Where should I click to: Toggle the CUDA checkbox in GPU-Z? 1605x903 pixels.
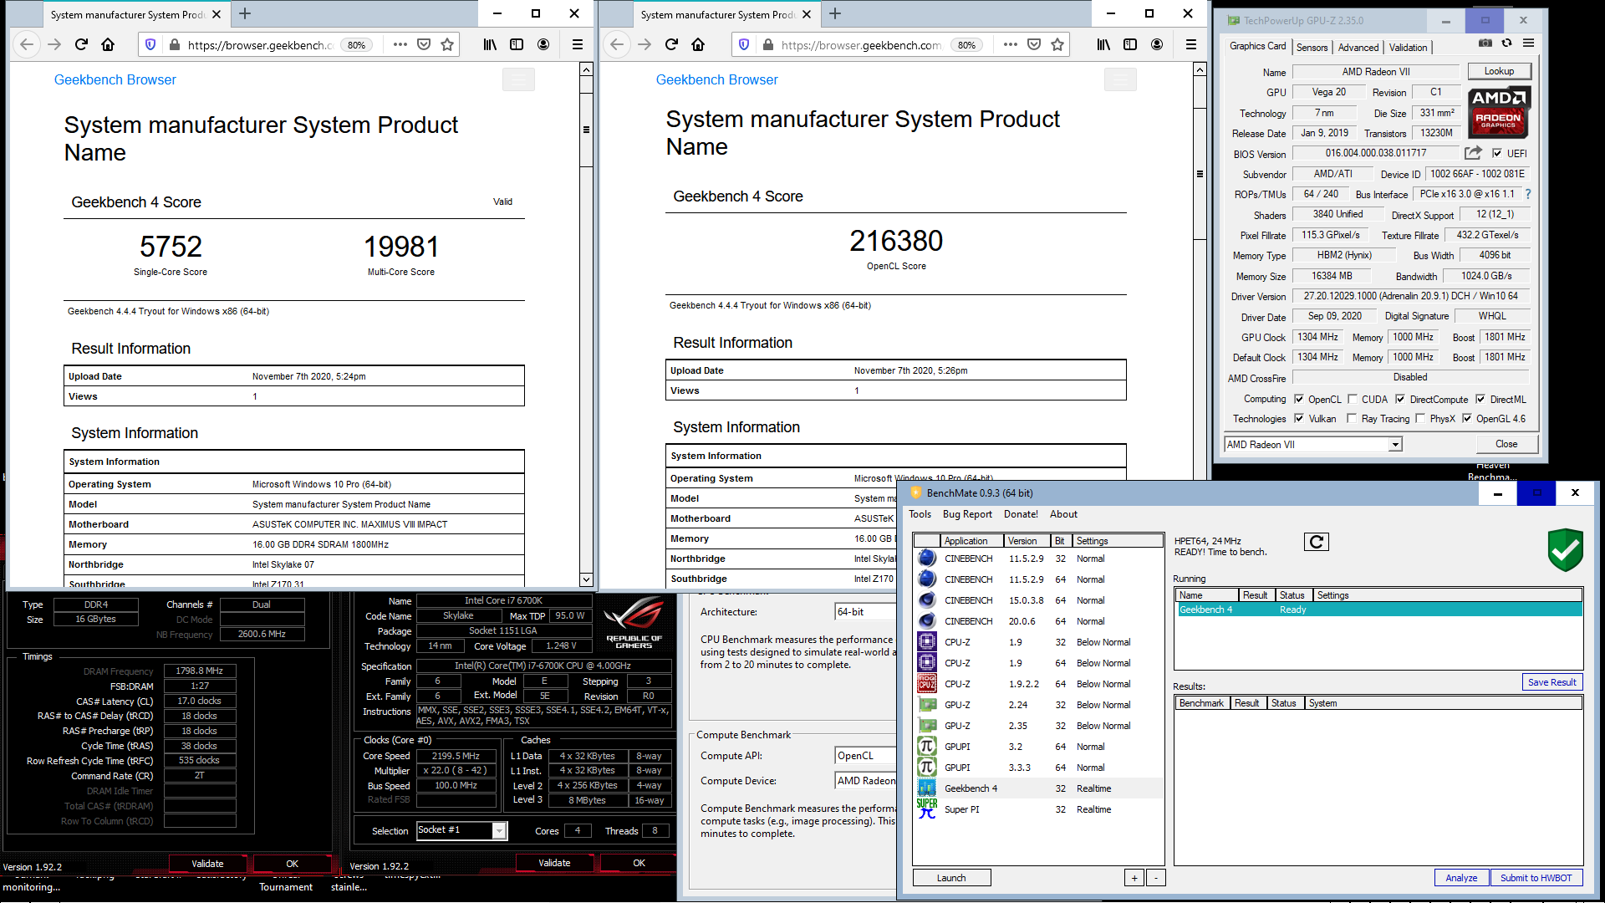pyautogui.click(x=1353, y=400)
